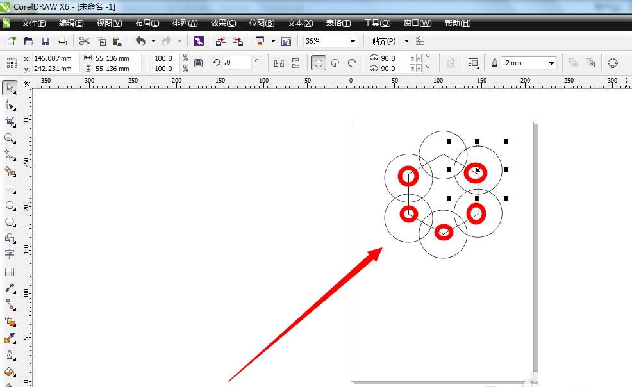632x387 pixels.
Task: Choose the Rectangle tool
Action: point(10,189)
